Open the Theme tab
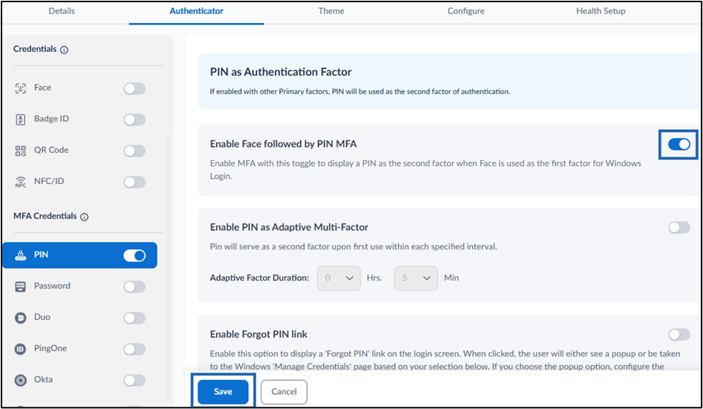Screen dimensions: 703x409 pos(331,11)
